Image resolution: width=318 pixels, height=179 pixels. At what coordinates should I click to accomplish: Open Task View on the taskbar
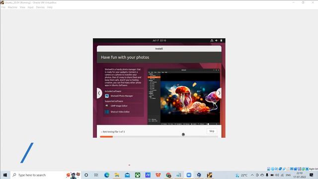pyautogui.click(x=96, y=175)
